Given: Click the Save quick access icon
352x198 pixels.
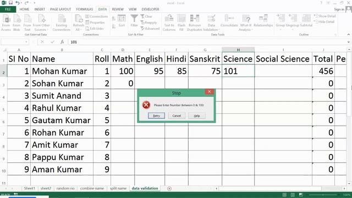Looking at the screenshot, I should [10, 3].
